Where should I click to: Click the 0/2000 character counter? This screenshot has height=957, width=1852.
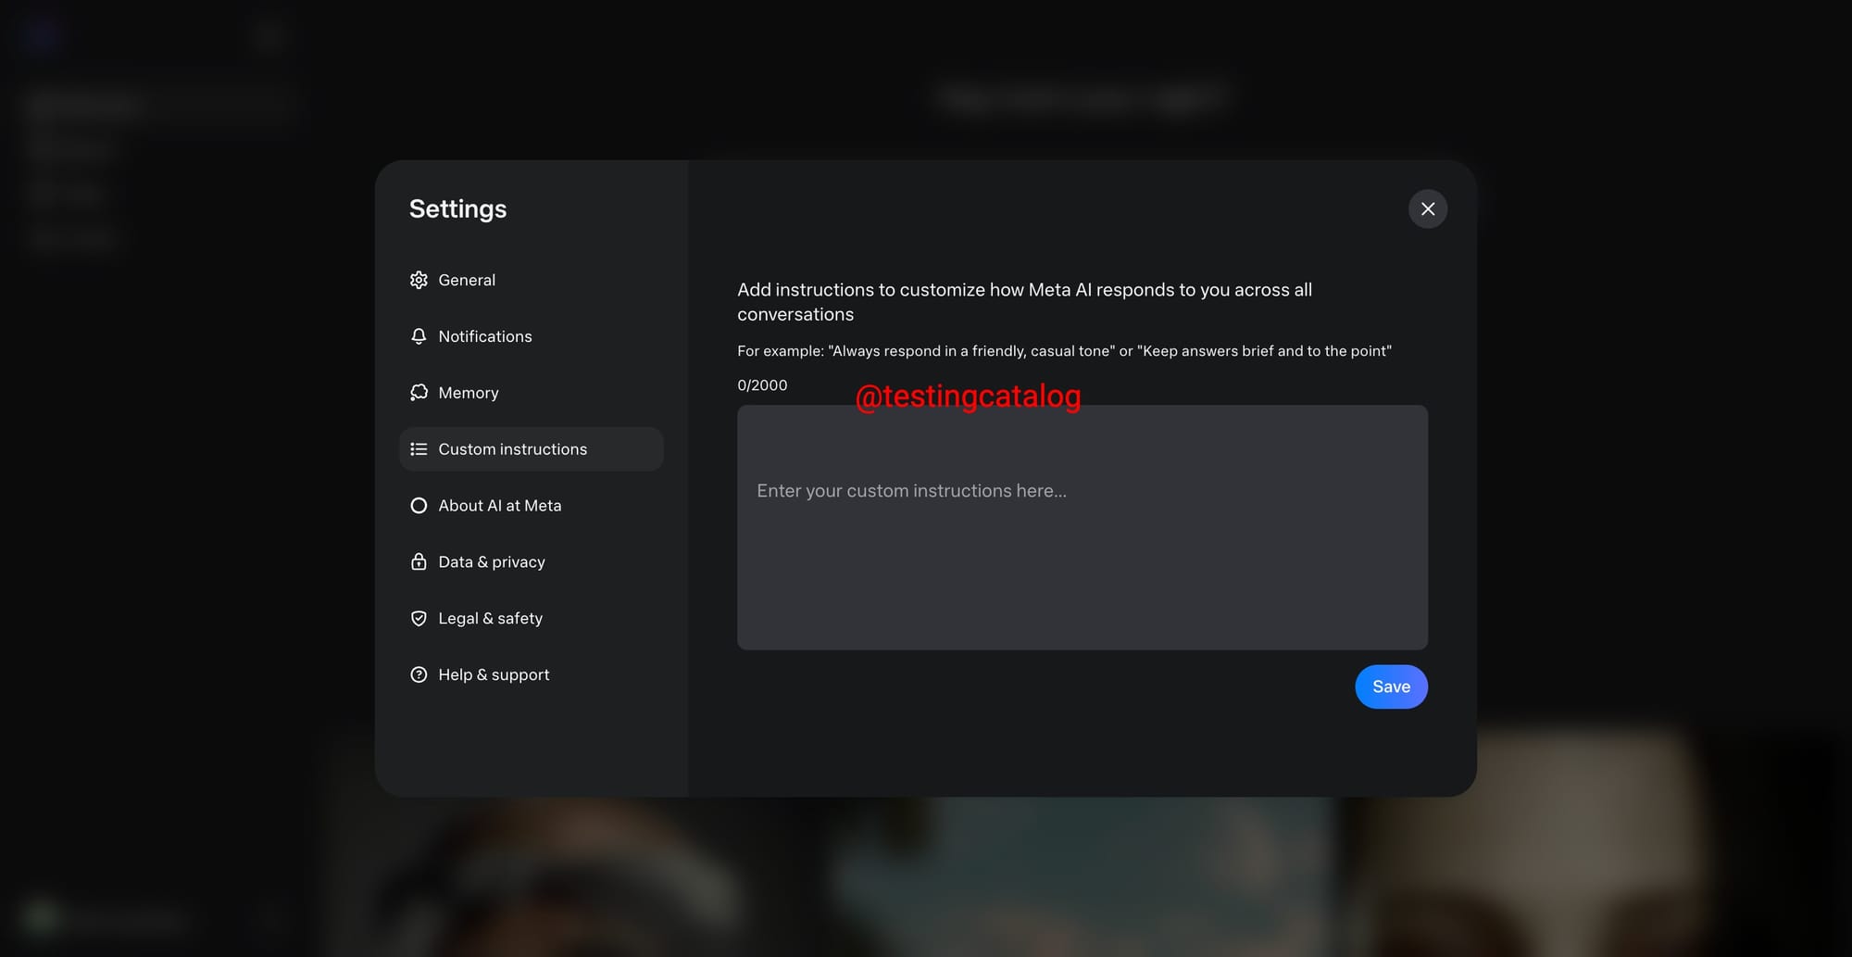click(762, 385)
